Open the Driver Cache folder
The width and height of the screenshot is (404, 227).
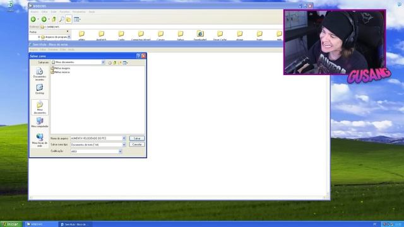tap(220, 35)
